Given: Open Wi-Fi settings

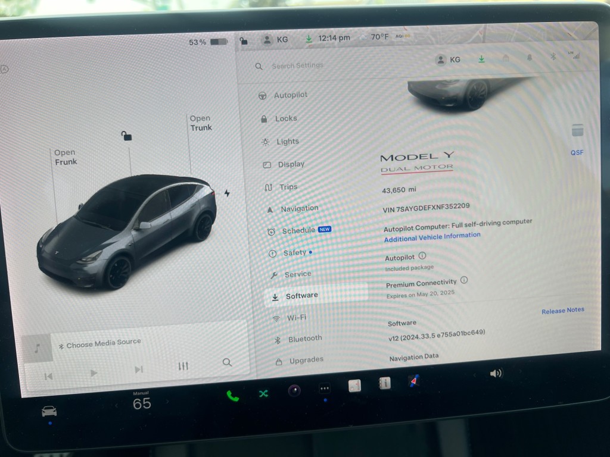Looking at the screenshot, I should (x=289, y=318).
